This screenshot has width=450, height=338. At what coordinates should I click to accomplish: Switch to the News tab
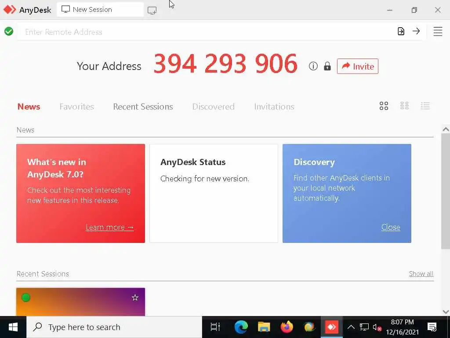coord(29,107)
